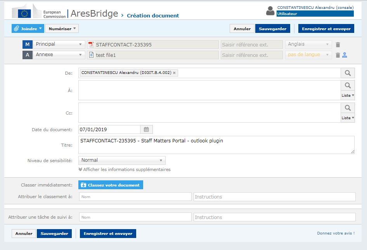Click the user profile avatar icon
Viewport: 367px width, 250px height.
270,11
